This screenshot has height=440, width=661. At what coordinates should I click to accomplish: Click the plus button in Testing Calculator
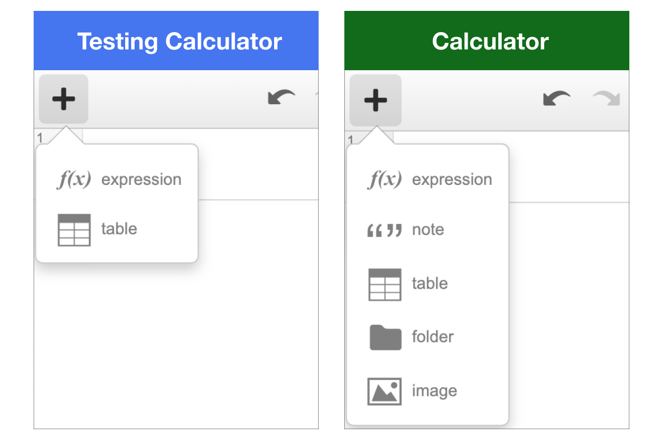pos(63,99)
